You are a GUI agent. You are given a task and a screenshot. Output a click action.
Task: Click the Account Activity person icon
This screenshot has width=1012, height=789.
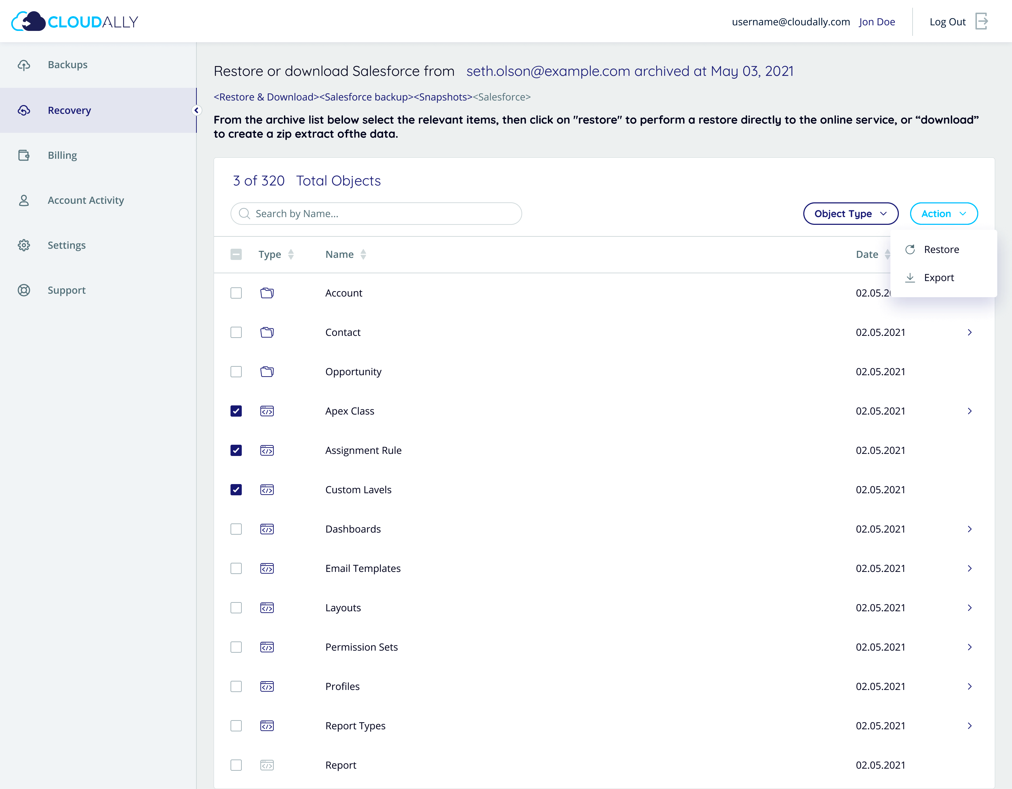coord(24,200)
